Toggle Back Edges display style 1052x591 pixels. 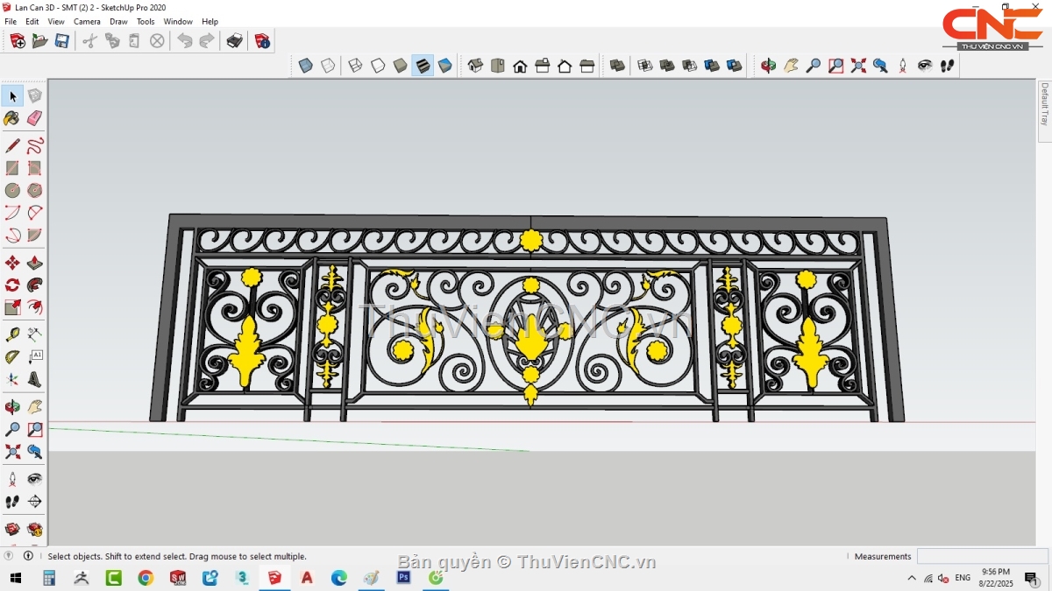(328, 66)
